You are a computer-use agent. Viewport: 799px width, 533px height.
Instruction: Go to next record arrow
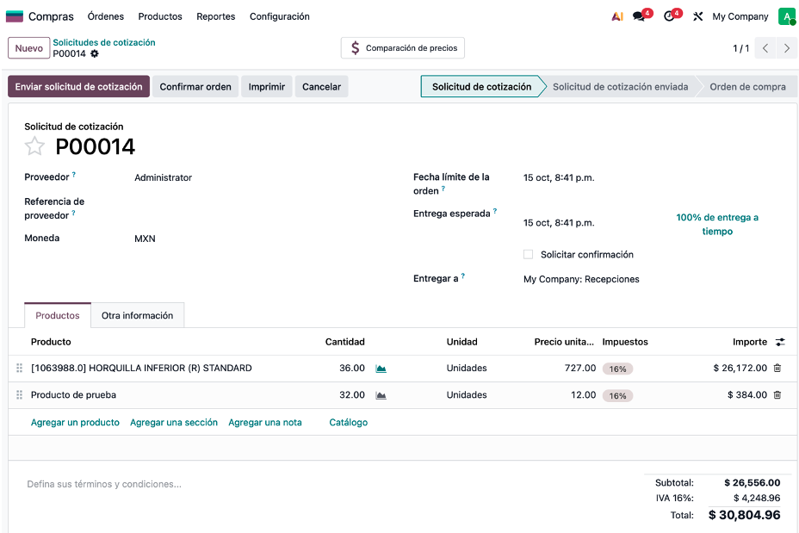click(786, 48)
